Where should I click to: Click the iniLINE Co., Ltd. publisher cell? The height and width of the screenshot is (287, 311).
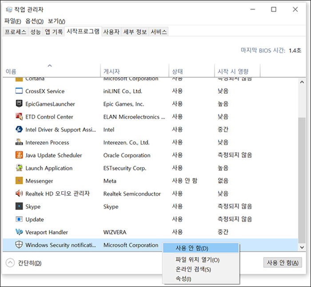[x=123, y=91]
